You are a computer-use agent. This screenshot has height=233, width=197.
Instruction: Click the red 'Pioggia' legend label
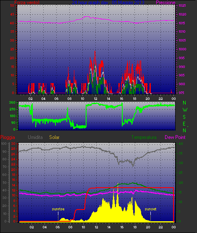(8, 137)
